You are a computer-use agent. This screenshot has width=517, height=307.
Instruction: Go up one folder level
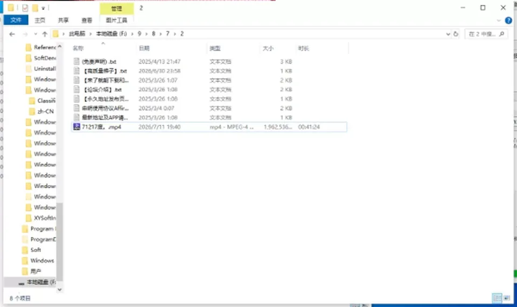[x=45, y=34]
